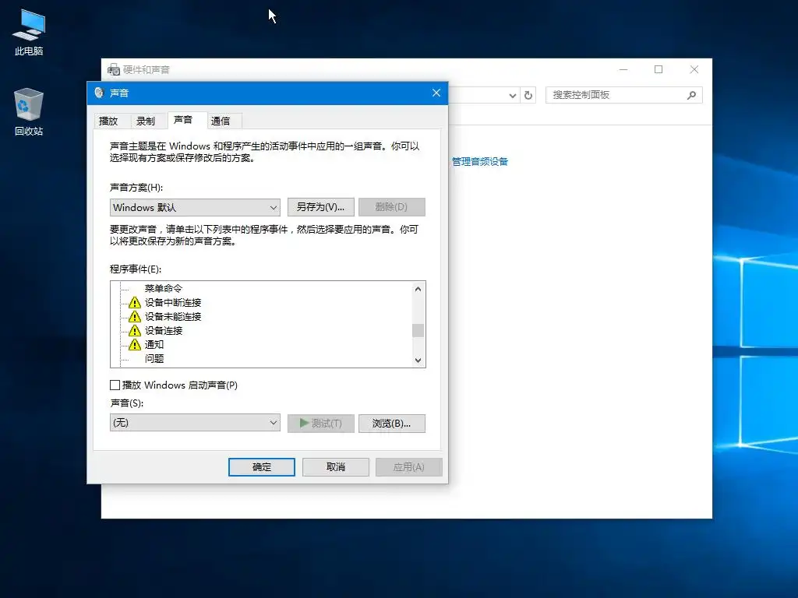Viewport: 798px width, 598px height.
Task: Select the 回收站 recycle bin icon
Action: pyautogui.click(x=29, y=111)
